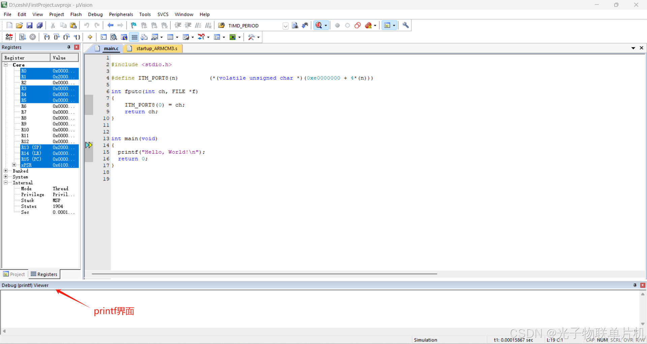This screenshot has width=647, height=344.
Task: Toggle Disable All Breakpoints icon
Action: (x=358, y=25)
